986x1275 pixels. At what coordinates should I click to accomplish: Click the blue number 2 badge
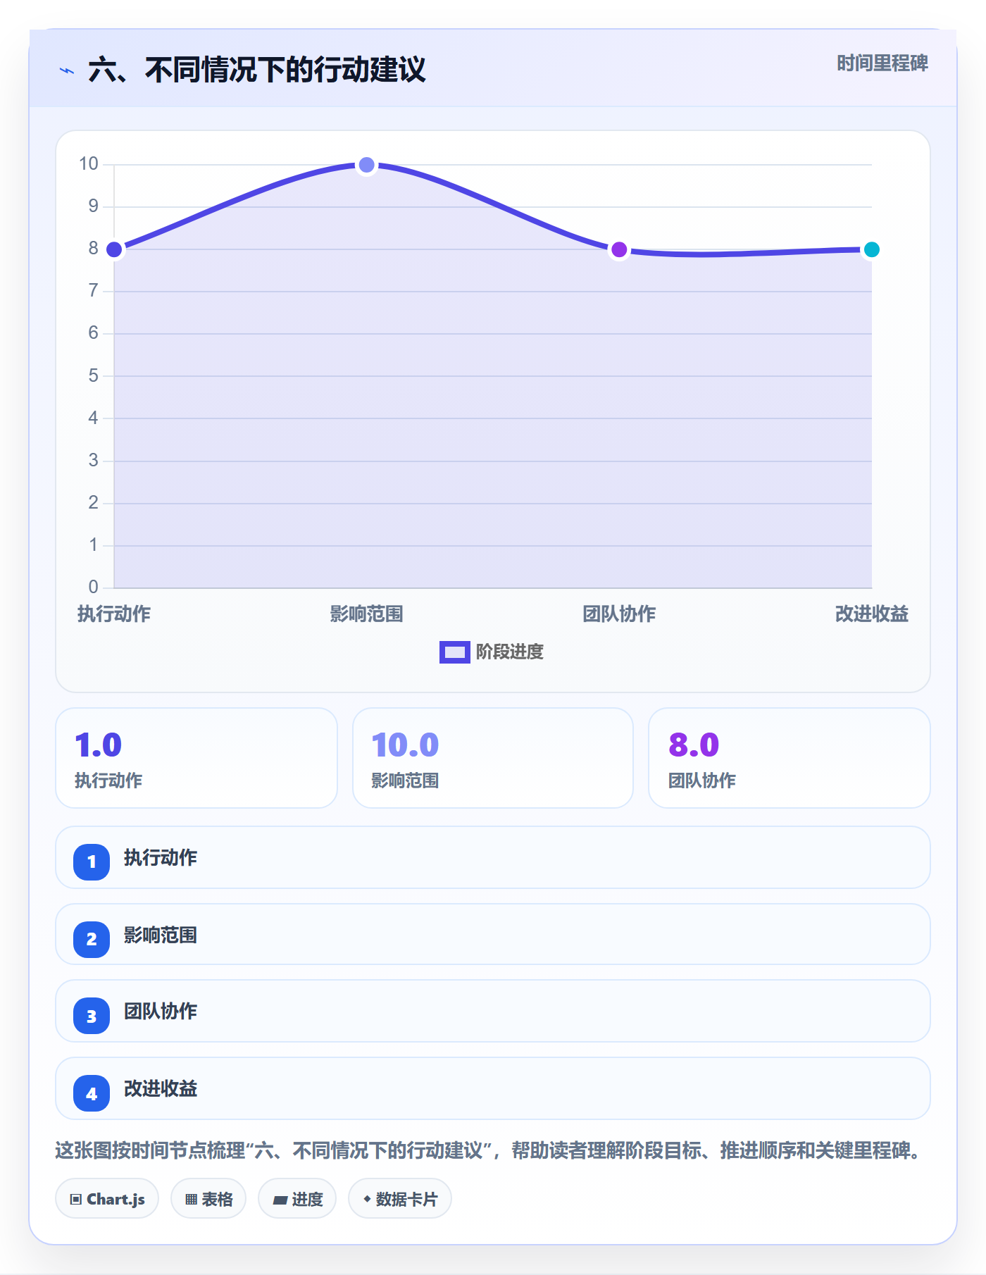click(92, 939)
